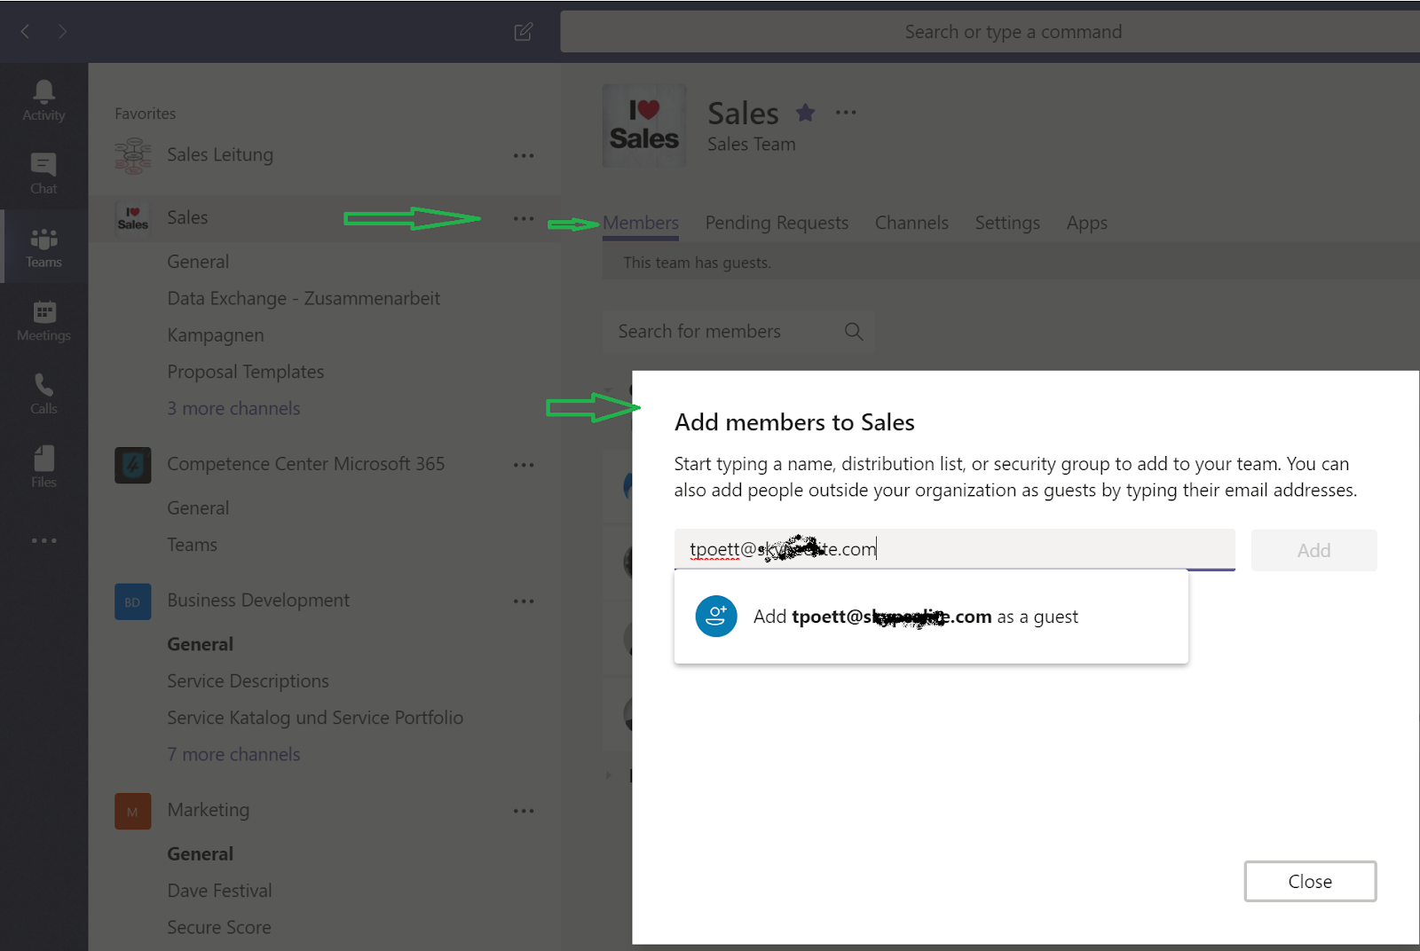The width and height of the screenshot is (1420, 951).
Task: Expand 3 more channels under Sales
Action: point(233,407)
